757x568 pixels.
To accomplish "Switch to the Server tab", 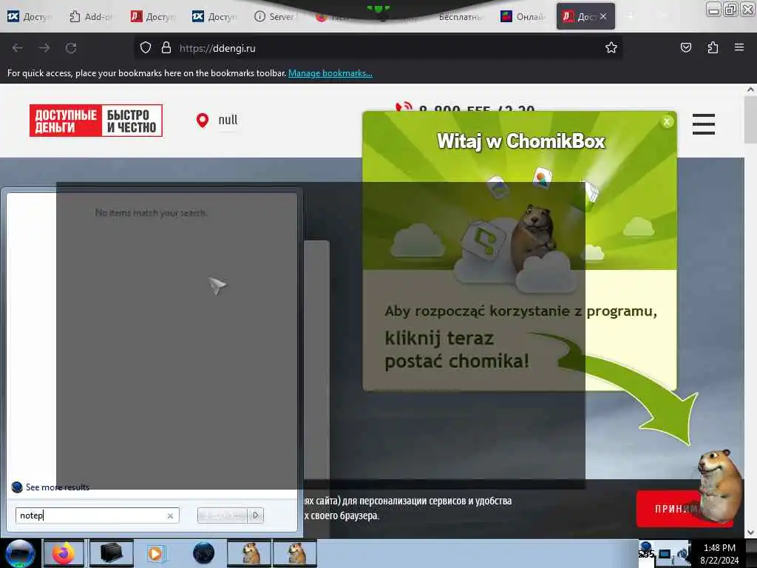I will [274, 16].
